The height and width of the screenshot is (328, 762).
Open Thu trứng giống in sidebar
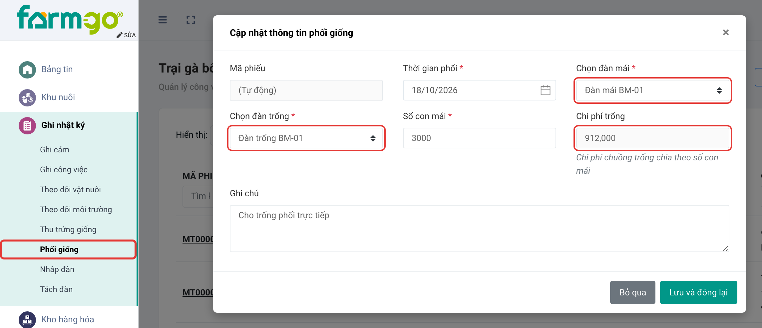click(x=68, y=230)
